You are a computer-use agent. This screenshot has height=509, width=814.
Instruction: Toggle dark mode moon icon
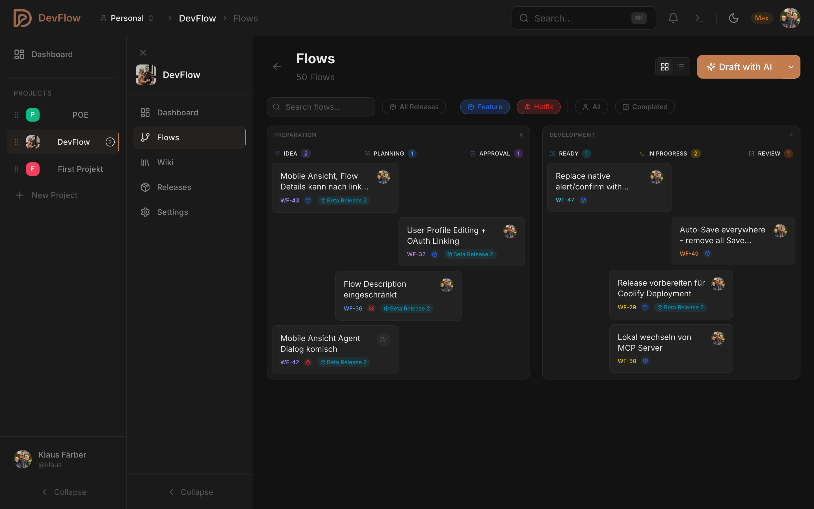(x=734, y=18)
